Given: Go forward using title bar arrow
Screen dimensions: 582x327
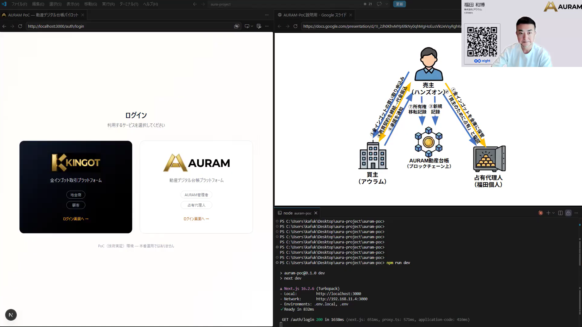Looking at the screenshot, I should [203, 4].
